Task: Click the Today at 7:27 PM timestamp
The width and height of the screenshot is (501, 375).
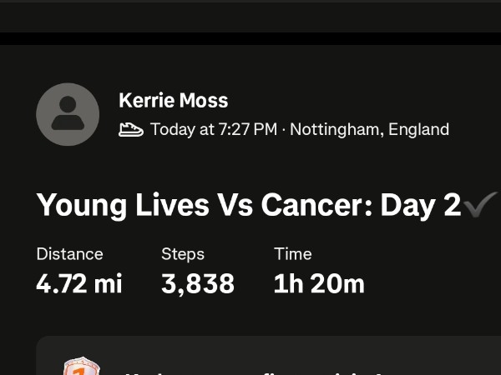Action: [214, 129]
